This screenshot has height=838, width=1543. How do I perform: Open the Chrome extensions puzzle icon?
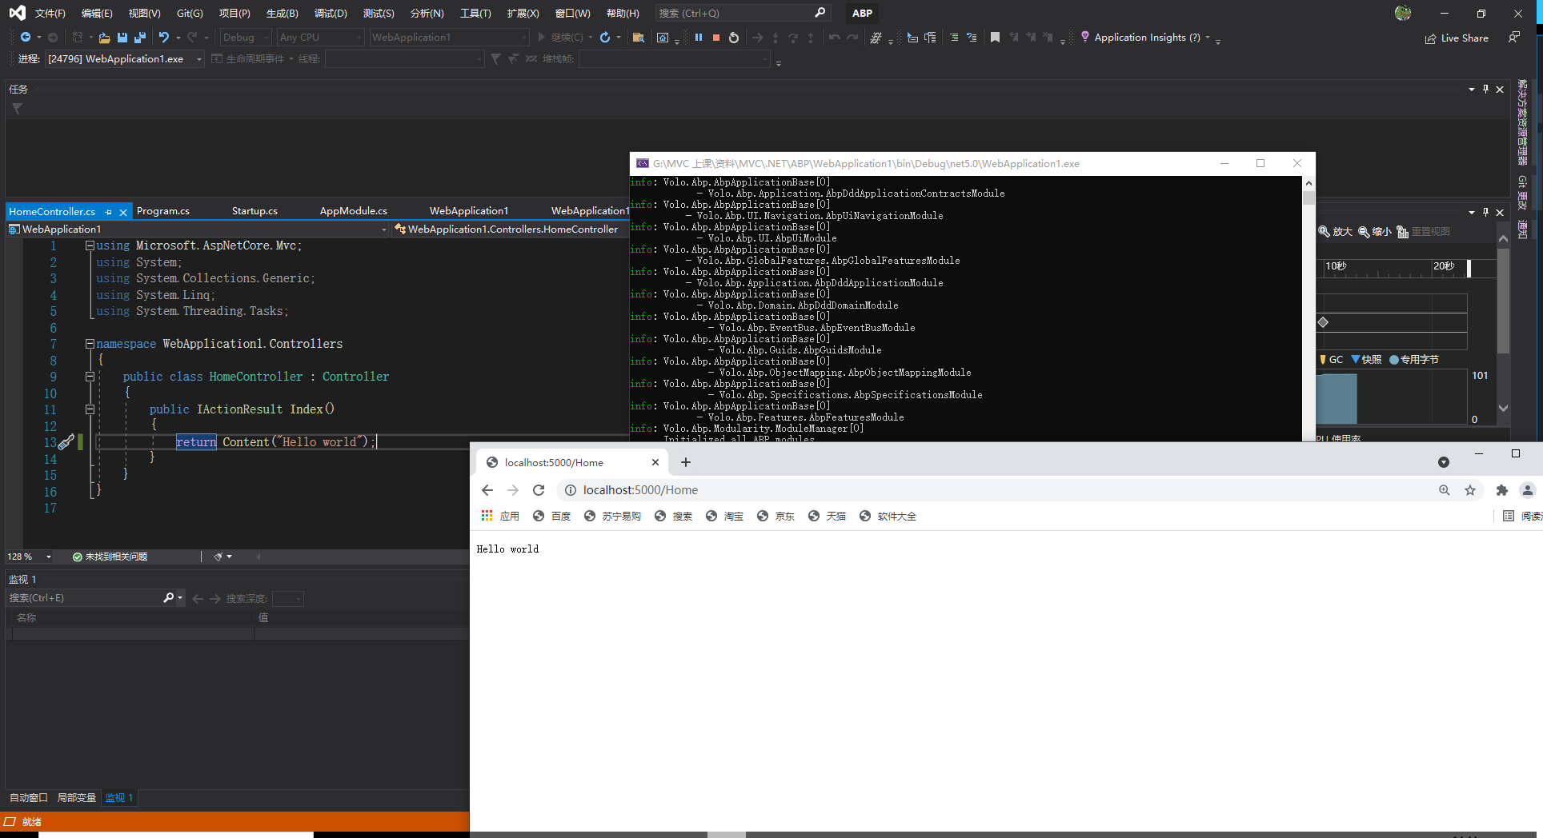click(x=1501, y=490)
